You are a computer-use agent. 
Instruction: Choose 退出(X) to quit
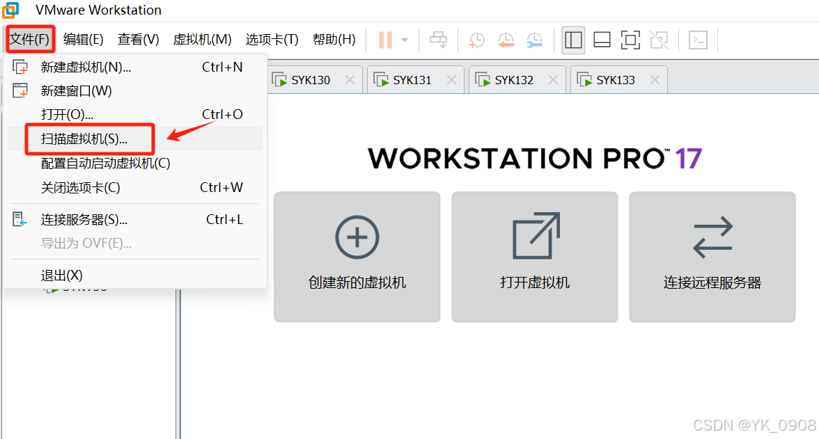(135, 275)
